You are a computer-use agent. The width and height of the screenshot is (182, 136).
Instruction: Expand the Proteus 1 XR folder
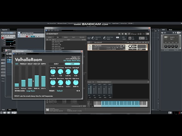[x=52, y=45]
